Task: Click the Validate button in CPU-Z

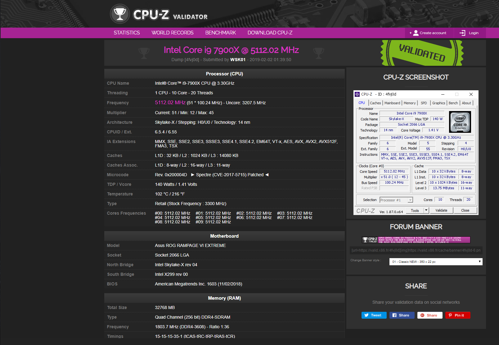Action: (x=441, y=210)
